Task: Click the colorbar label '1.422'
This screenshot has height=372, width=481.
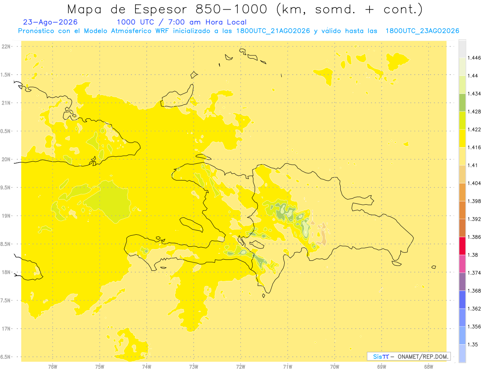Action: tap(474, 129)
